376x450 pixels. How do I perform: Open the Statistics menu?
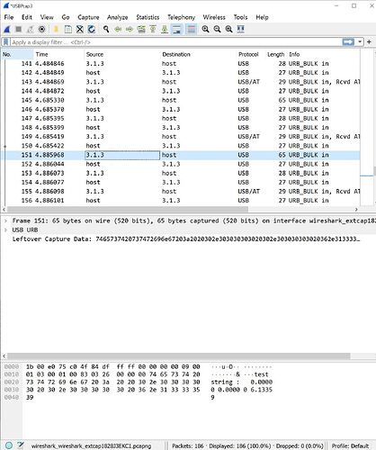coord(148,17)
